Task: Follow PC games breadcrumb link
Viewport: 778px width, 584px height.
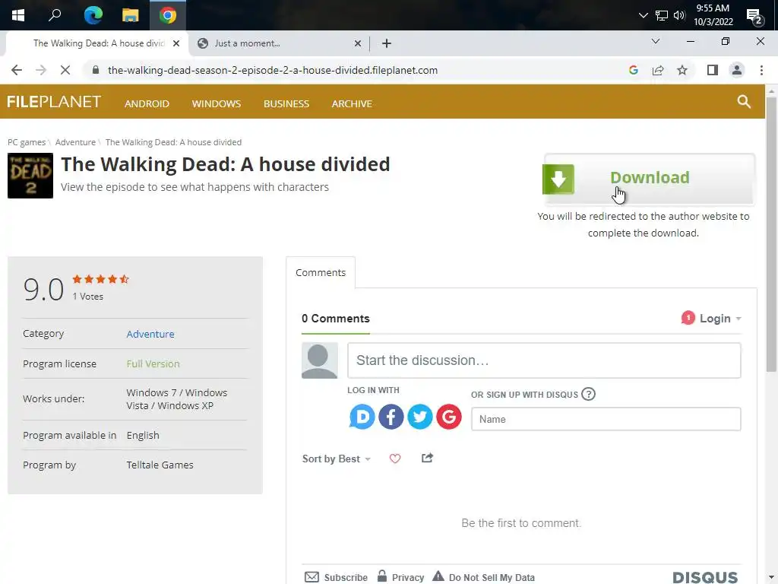Action: coord(27,142)
